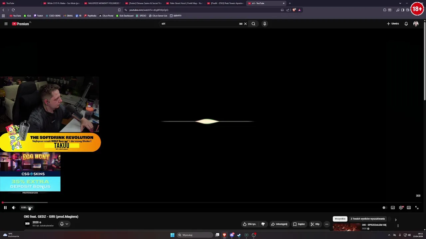Switch to theater mode view
Image resolution: width=426 pixels, height=239 pixels.
(409, 207)
